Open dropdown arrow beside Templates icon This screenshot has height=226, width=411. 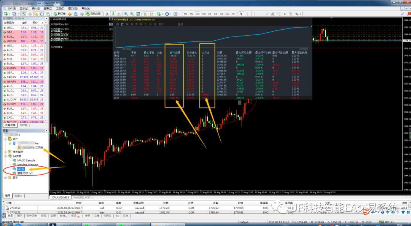pyautogui.click(x=179, y=14)
